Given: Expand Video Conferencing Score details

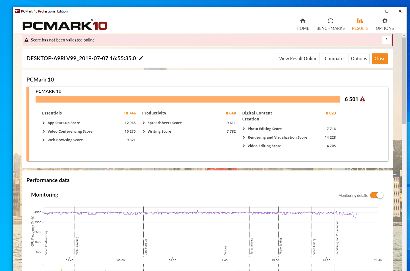Looking at the screenshot, I should click(x=44, y=131).
